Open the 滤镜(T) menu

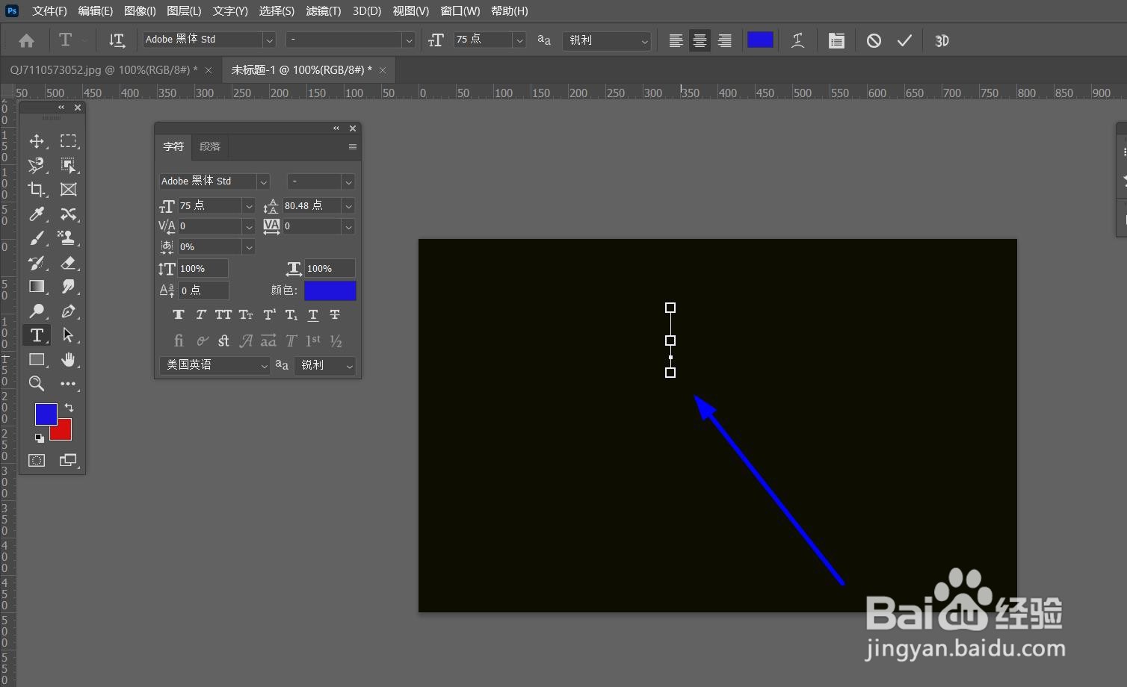[324, 10]
